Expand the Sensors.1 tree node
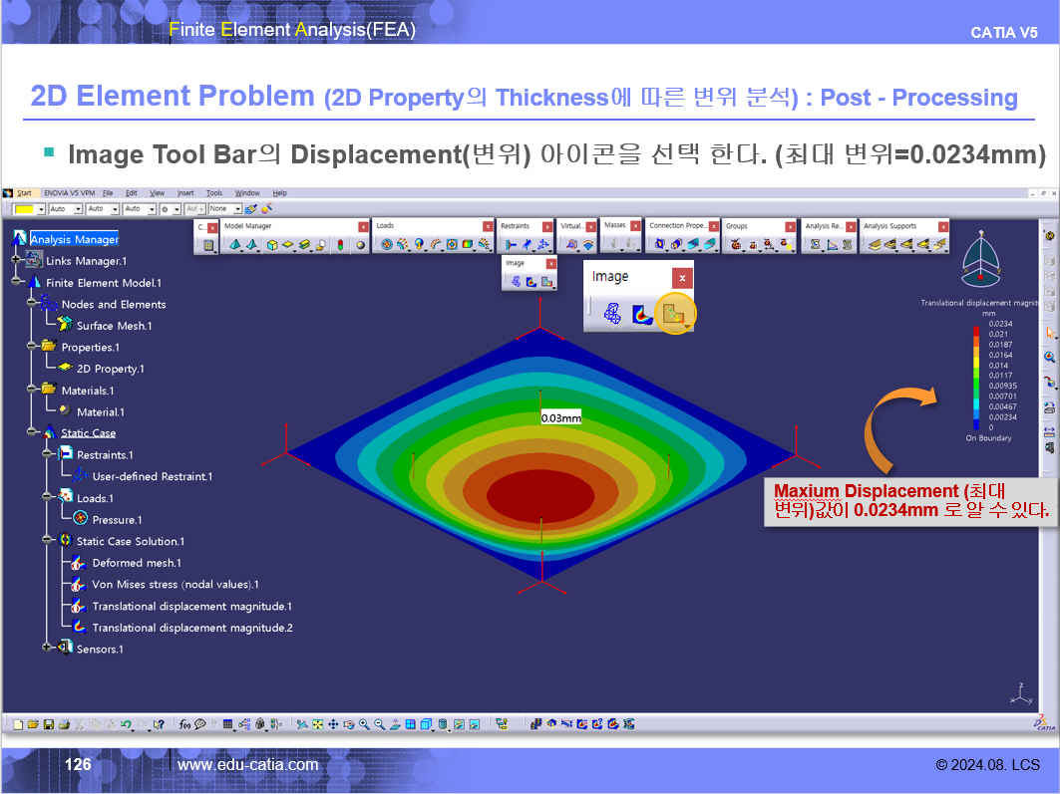 coord(48,650)
